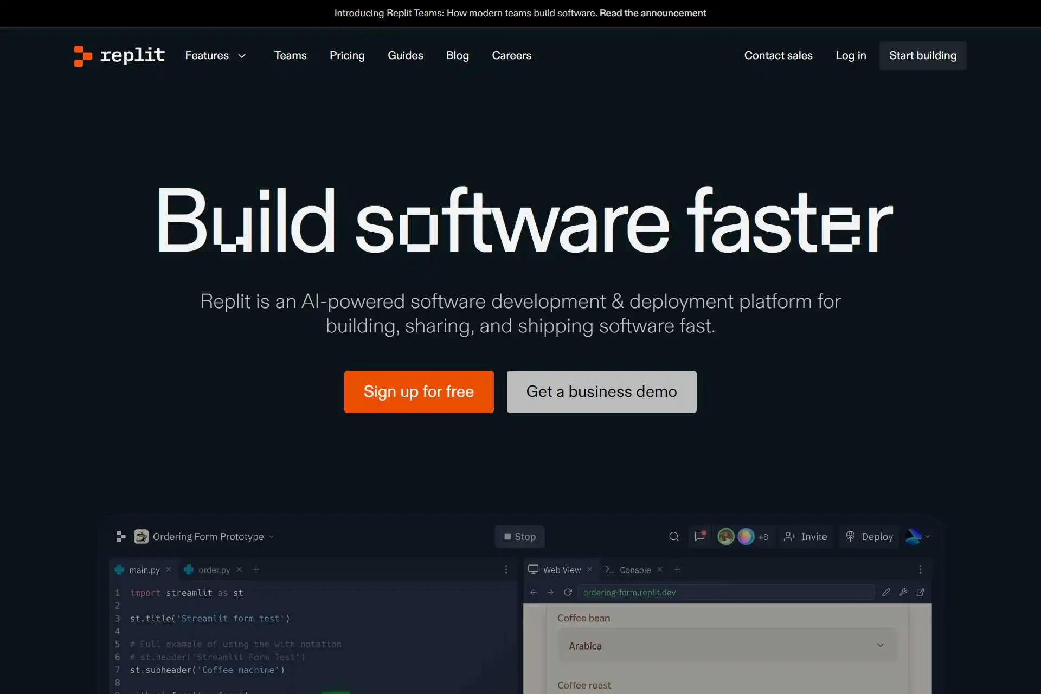Viewport: 1041px width, 694px height.
Task: Open the chat comments icon
Action: click(x=700, y=536)
